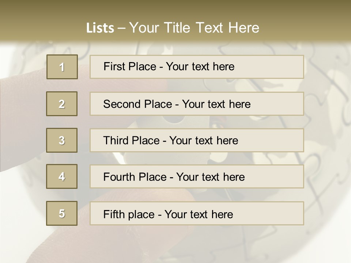Select the Your Title Text Here heading

194,28
